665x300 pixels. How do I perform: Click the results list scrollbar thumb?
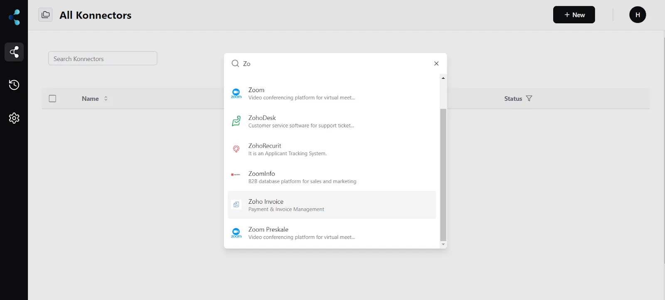443,175
